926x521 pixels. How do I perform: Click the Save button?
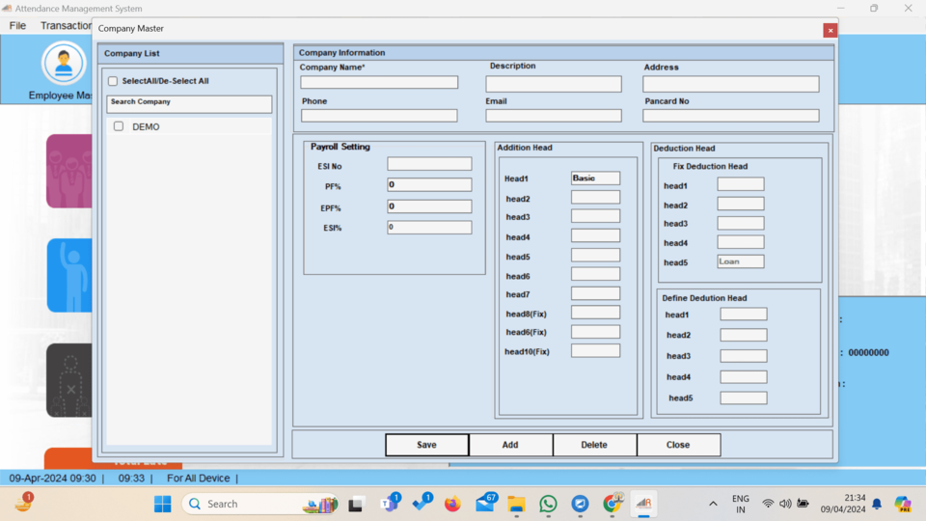(x=427, y=445)
